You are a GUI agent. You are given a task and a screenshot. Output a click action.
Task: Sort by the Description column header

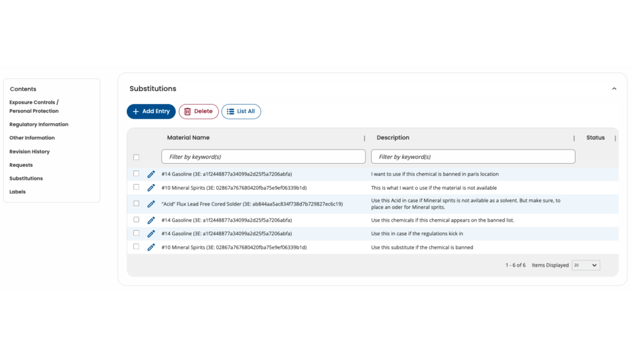[x=393, y=137]
